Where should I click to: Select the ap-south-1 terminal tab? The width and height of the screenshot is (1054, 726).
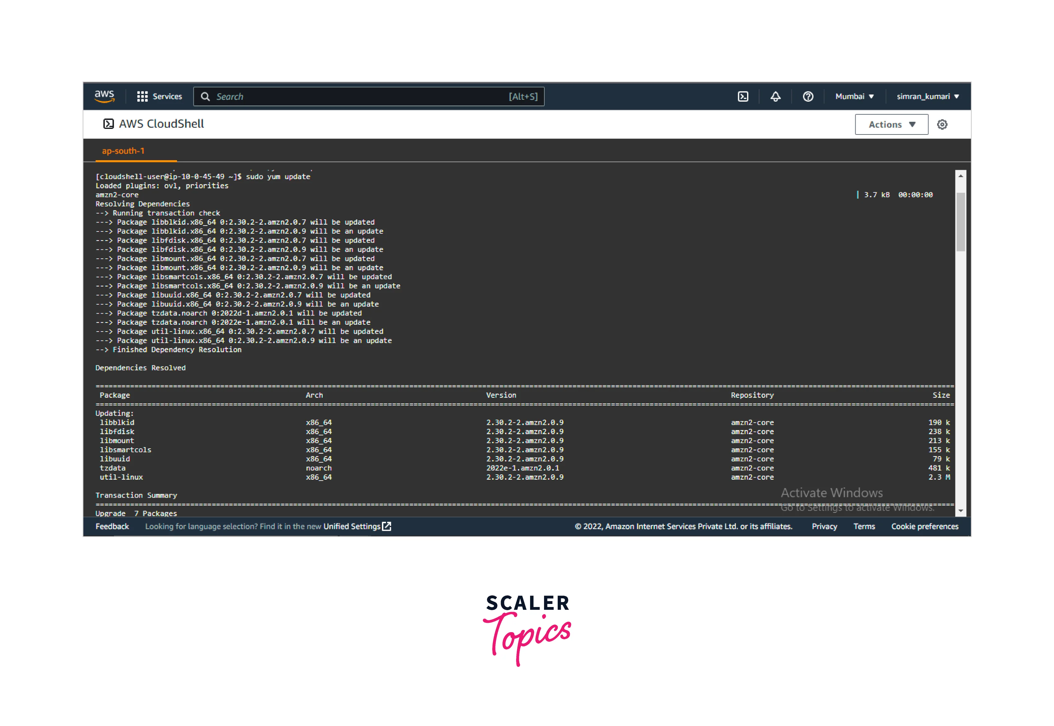coord(123,151)
